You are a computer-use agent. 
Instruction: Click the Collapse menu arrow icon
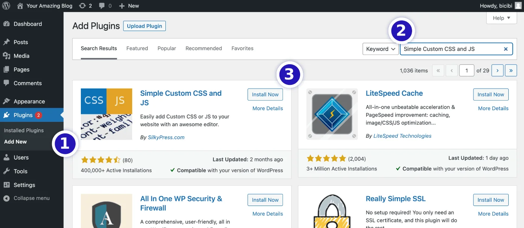[6, 198]
